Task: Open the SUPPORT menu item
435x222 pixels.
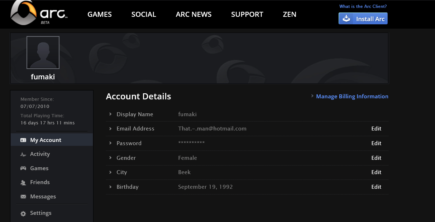Action: (247, 15)
